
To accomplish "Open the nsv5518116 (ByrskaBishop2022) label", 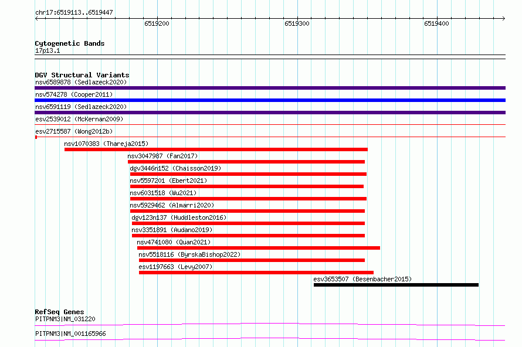I will click(x=189, y=254).
